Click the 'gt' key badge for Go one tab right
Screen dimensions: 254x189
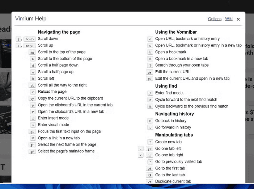tap(149, 155)
